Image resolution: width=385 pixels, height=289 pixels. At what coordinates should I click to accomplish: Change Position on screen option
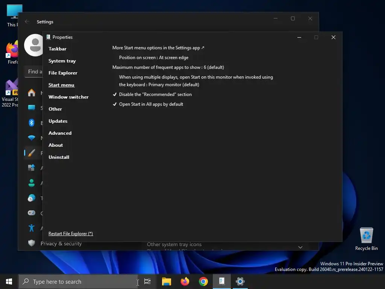tap(154, 58)
